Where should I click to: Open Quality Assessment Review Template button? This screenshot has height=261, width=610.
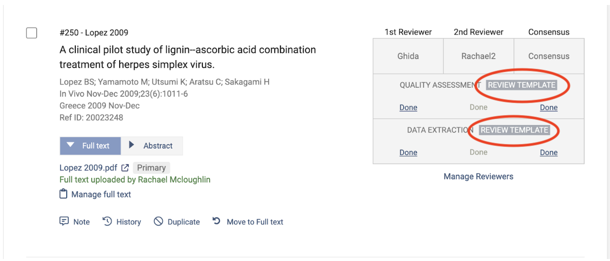pyautogui.click(x=521, y=85)
